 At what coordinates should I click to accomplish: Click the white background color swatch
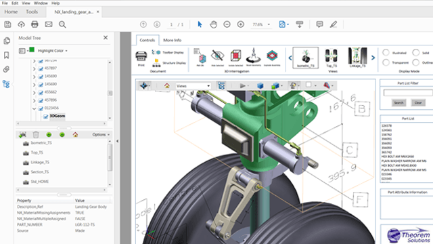[309, 85]
